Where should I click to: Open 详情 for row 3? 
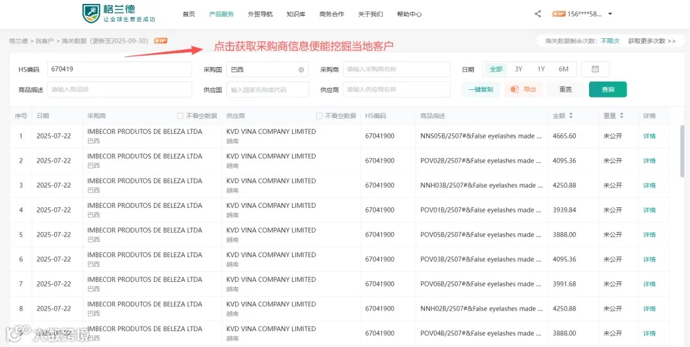[x=650, y=186]
